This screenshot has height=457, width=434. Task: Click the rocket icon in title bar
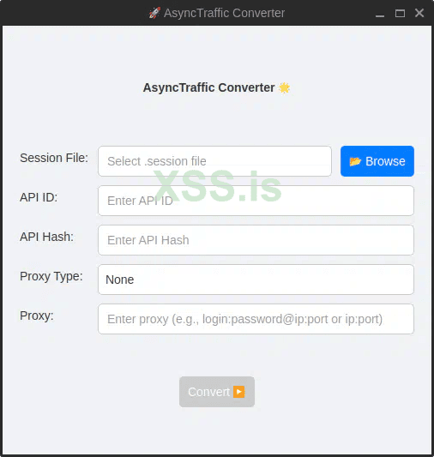pyautogui.click(x=154, y=13)
